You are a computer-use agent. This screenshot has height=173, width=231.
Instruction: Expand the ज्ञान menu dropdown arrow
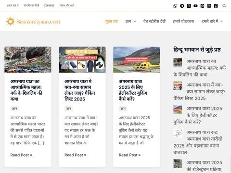point(135,22)
